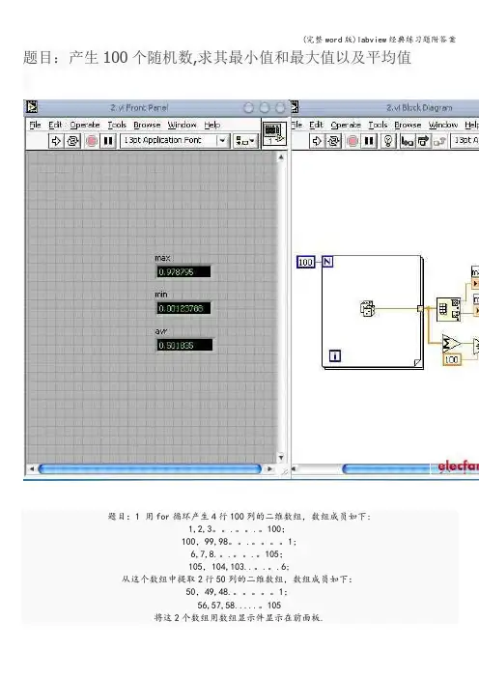Click the '2.vi Block Diagram' title text
Screen dimensions: 479x678
coord(419,107)
